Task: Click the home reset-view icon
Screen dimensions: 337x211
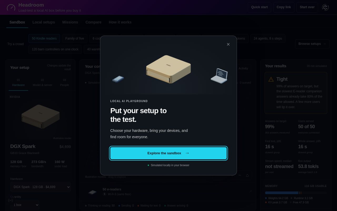Action: 247,175
